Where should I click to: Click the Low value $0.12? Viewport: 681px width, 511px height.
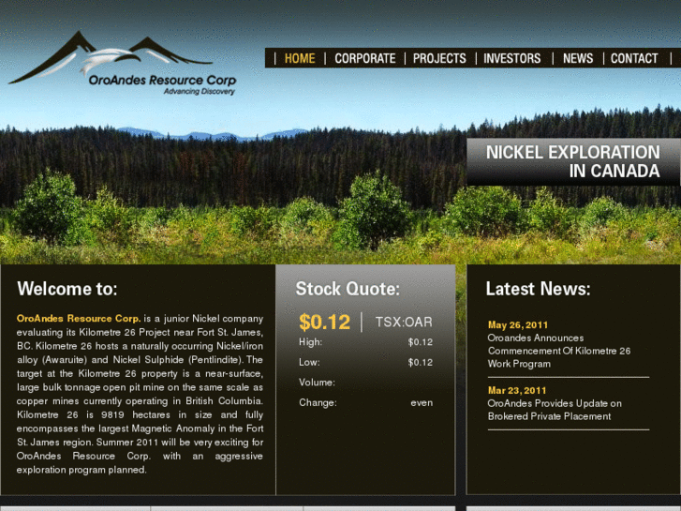[420, 362]
